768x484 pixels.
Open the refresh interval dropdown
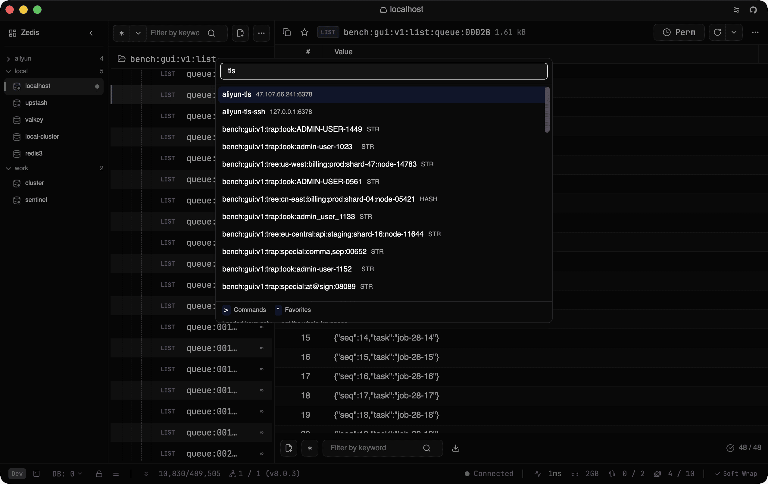tap(734, 32)
